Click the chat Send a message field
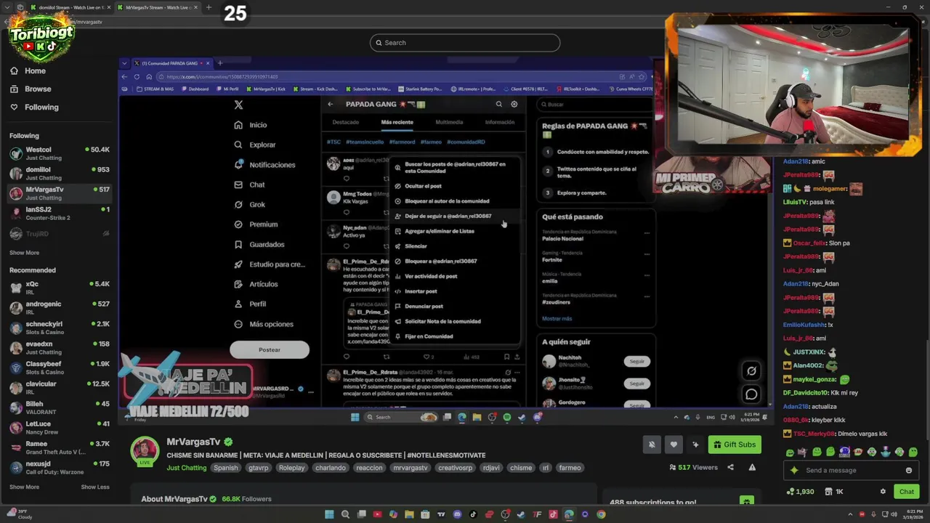 (x=851, y=470)
